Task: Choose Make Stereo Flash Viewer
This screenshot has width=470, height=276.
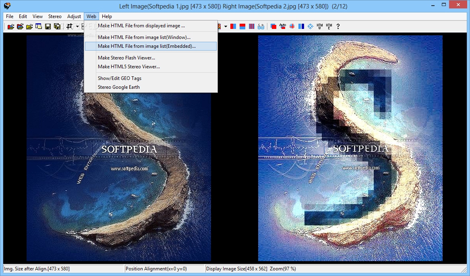Action: coord(151,58)
